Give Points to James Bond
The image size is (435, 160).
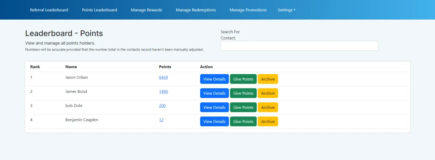(x=243, y=93)
